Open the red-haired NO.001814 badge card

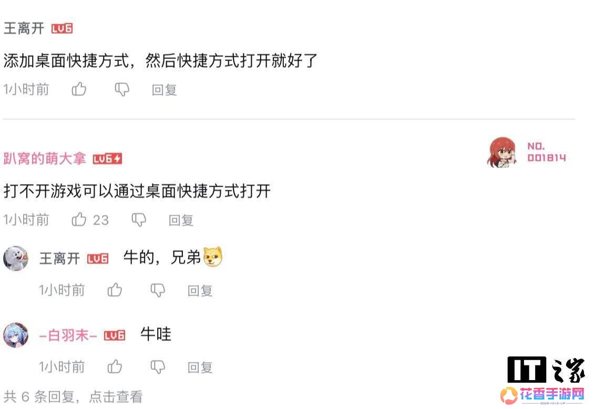tap(527, 152)
